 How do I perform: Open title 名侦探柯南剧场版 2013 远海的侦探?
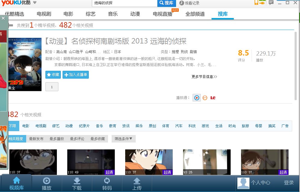115,41
